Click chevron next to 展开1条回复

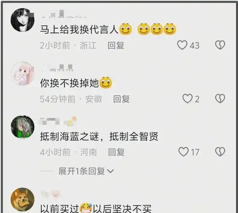point(110,171)
